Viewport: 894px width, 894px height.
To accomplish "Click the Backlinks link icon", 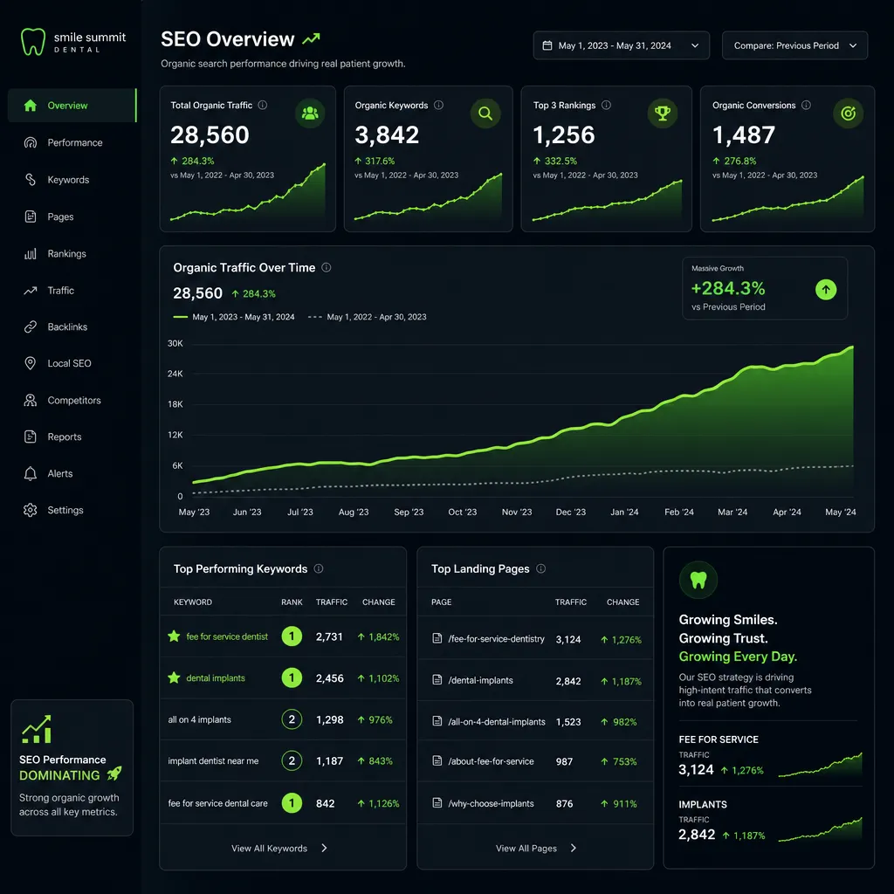I will pyautogui.click(x=31, y=327).
